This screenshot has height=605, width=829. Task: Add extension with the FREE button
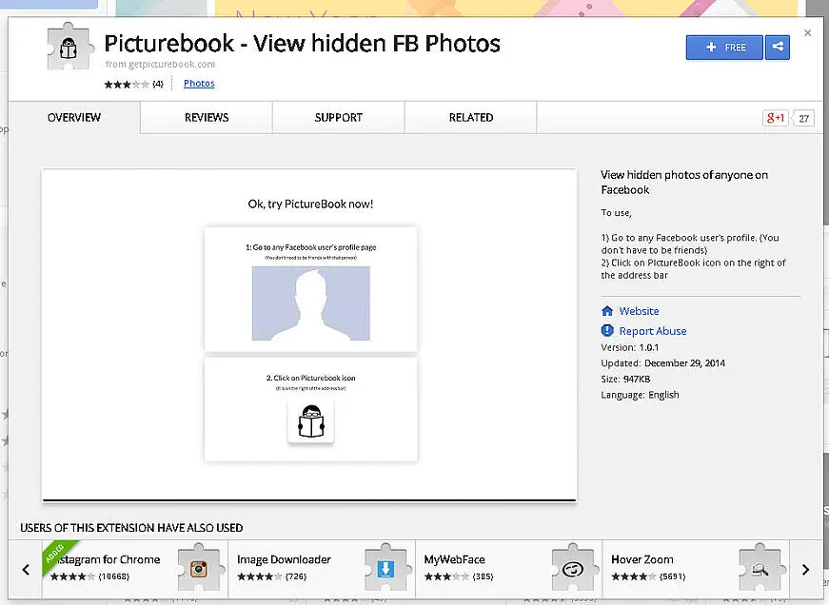click(x=724, y=48)
